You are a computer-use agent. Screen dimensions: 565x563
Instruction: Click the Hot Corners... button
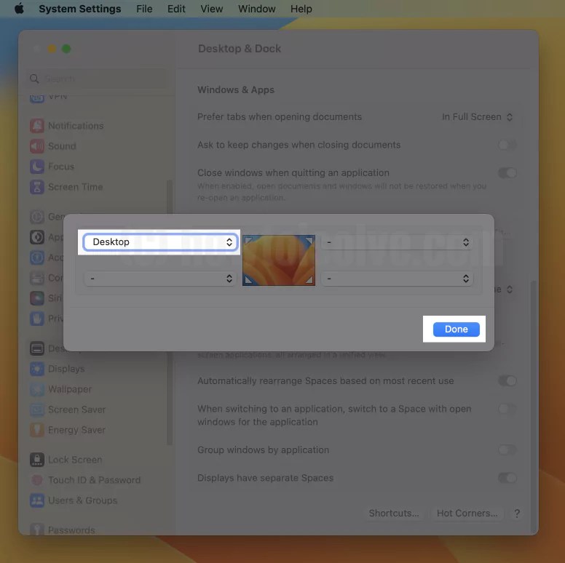[467, 513]
